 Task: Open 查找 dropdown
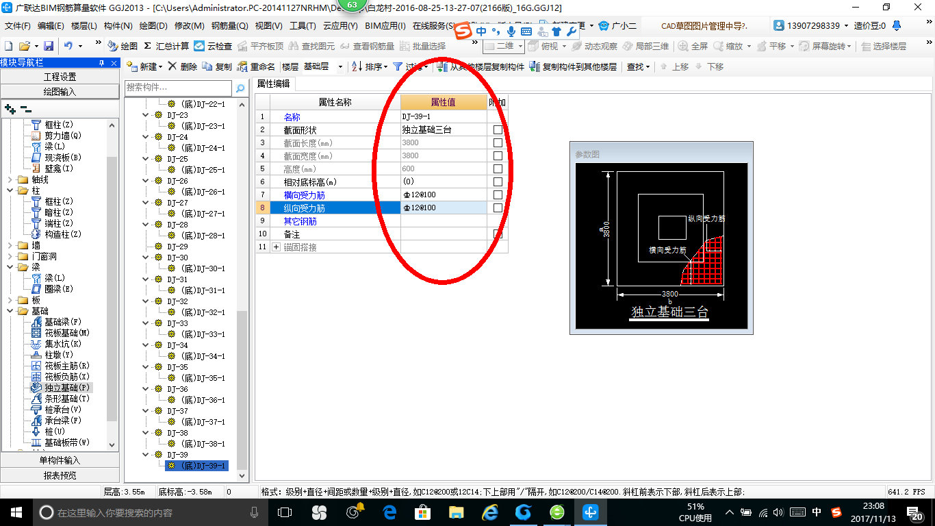(x=638, y=66)
